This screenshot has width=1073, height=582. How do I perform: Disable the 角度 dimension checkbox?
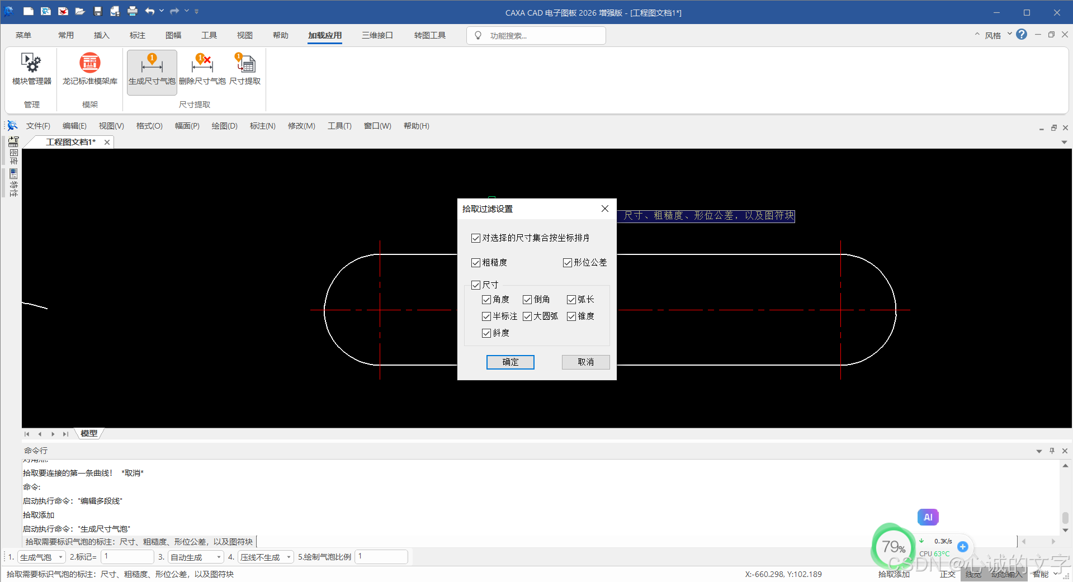[x=486, y=300]
